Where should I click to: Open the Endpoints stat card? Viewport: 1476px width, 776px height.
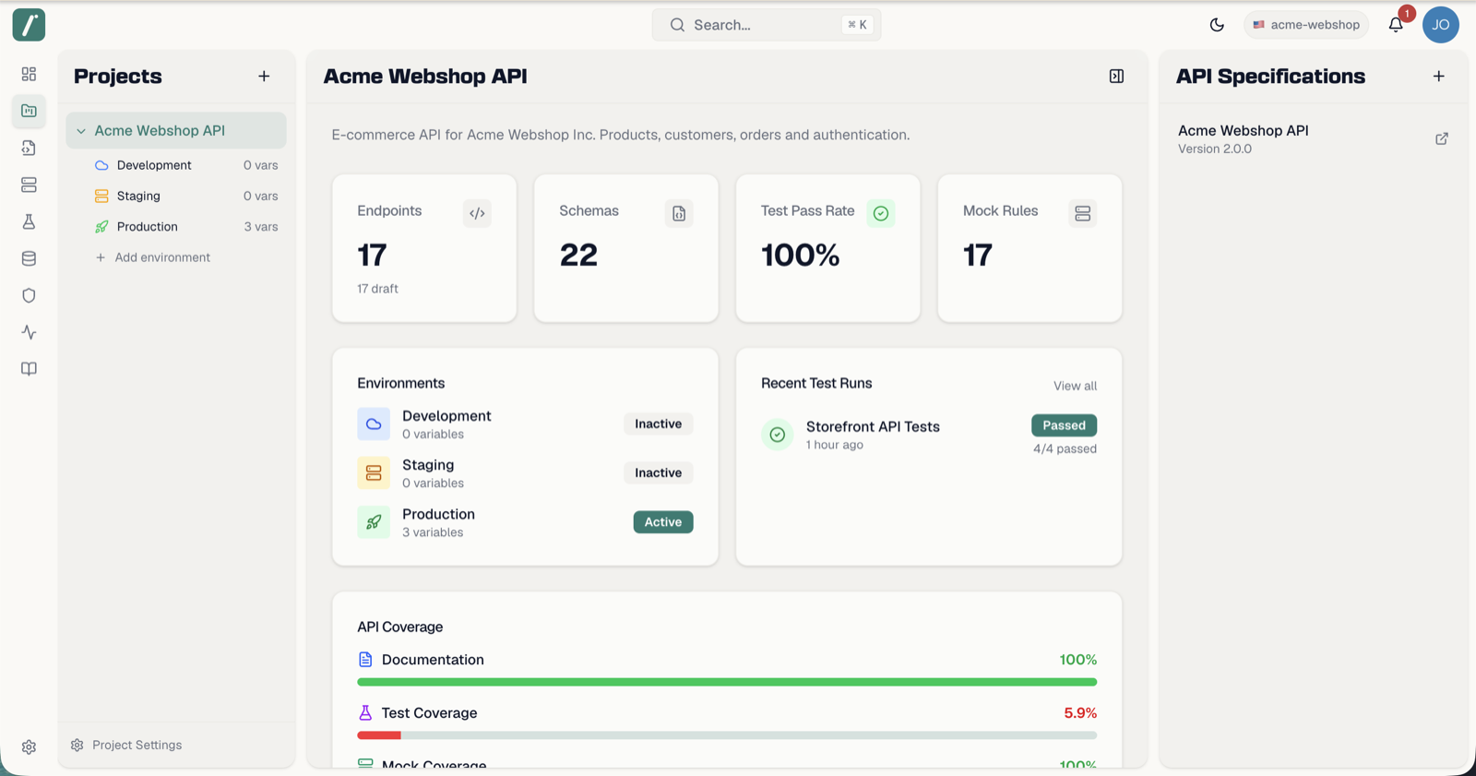[424, 248]
